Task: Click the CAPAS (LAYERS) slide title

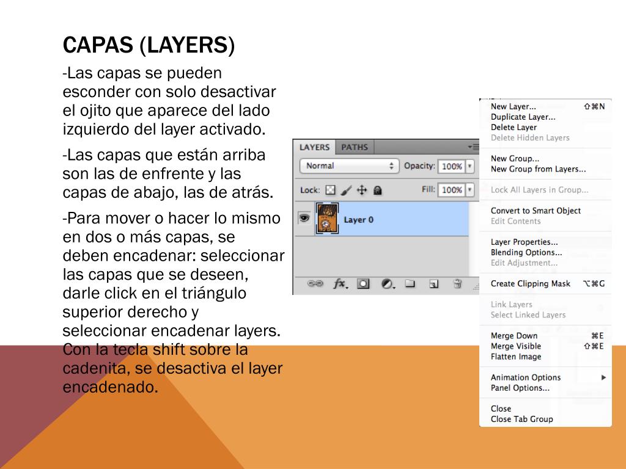Action: coord(149,45)
